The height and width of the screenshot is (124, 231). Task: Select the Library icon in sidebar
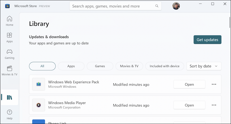[9, 97]
